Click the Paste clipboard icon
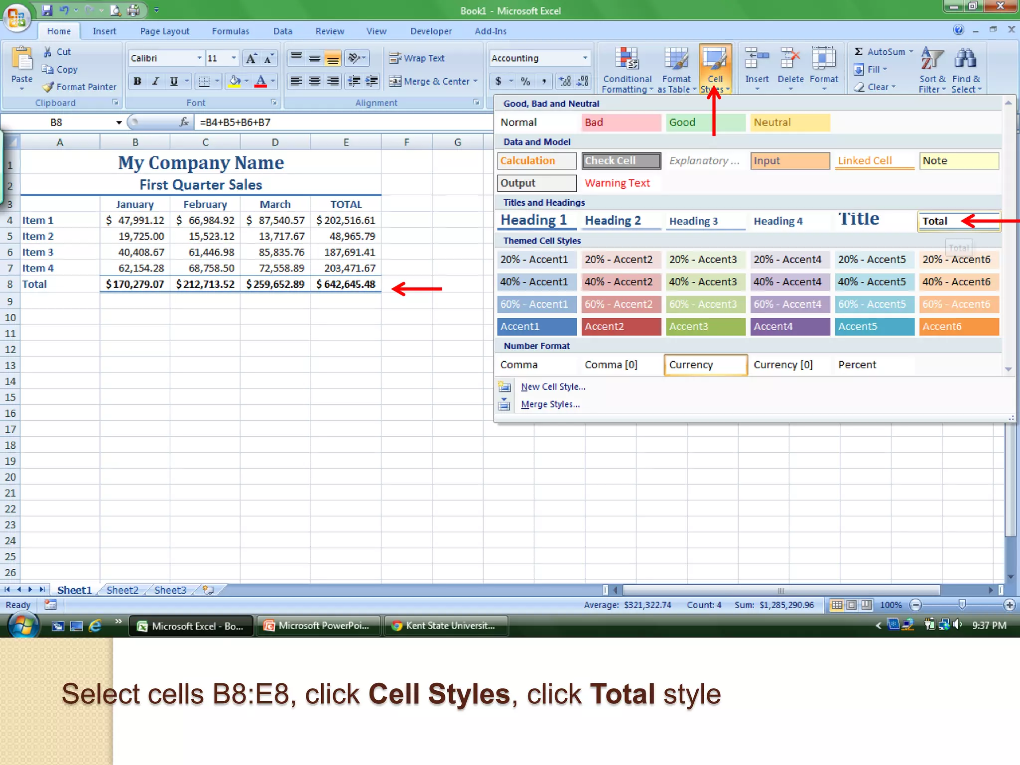This screenshot has width=1020, height=765. [21, 59]
